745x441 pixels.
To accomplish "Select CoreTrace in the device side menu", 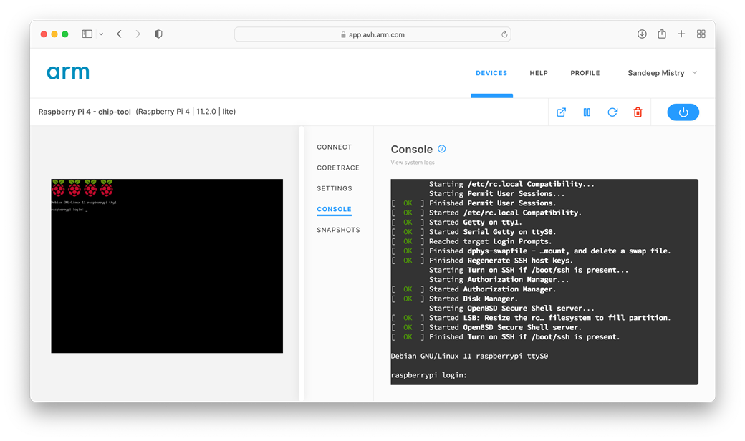I will pyautogui.click(x=338, y=168).
